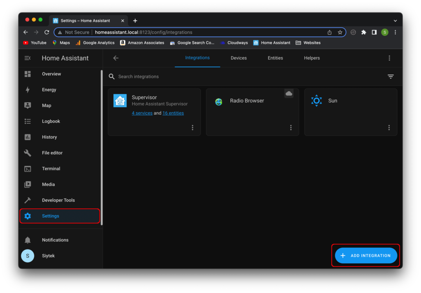421x293 pixels.
Task: Click the Settings gear icon
Action: (x=28, y=216)
